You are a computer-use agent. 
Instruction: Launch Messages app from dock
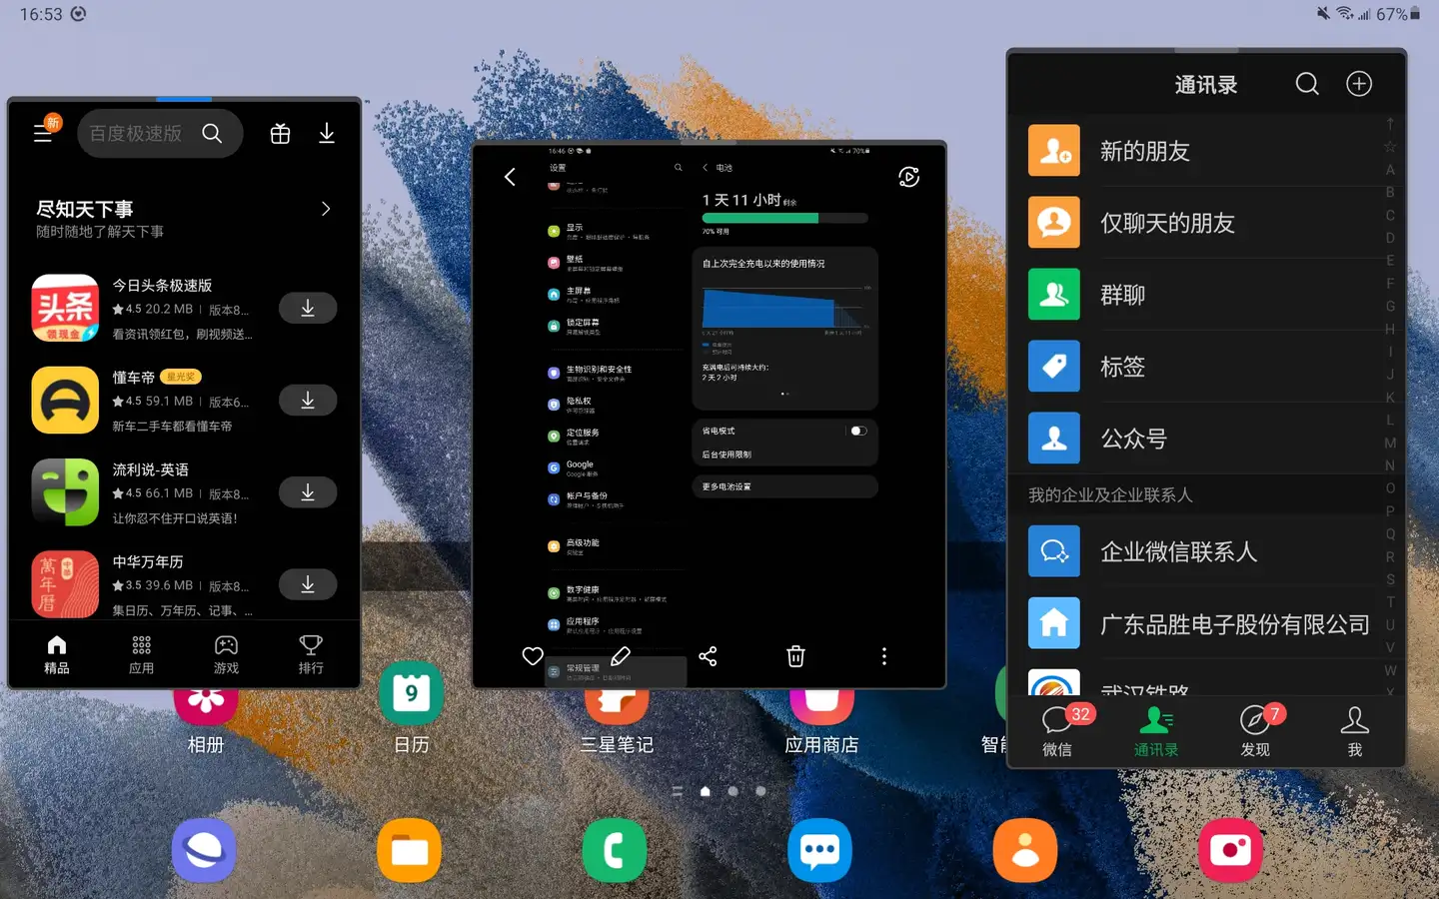coord(820,850)
